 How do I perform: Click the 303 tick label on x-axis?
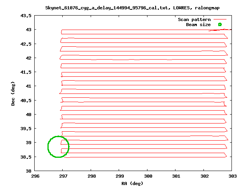click(231, 176)
